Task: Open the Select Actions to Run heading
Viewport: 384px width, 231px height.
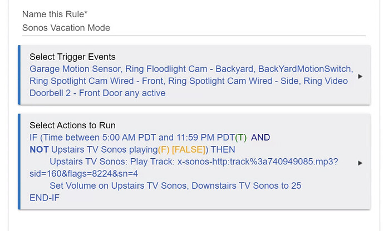Action: (x=72, y=125)
